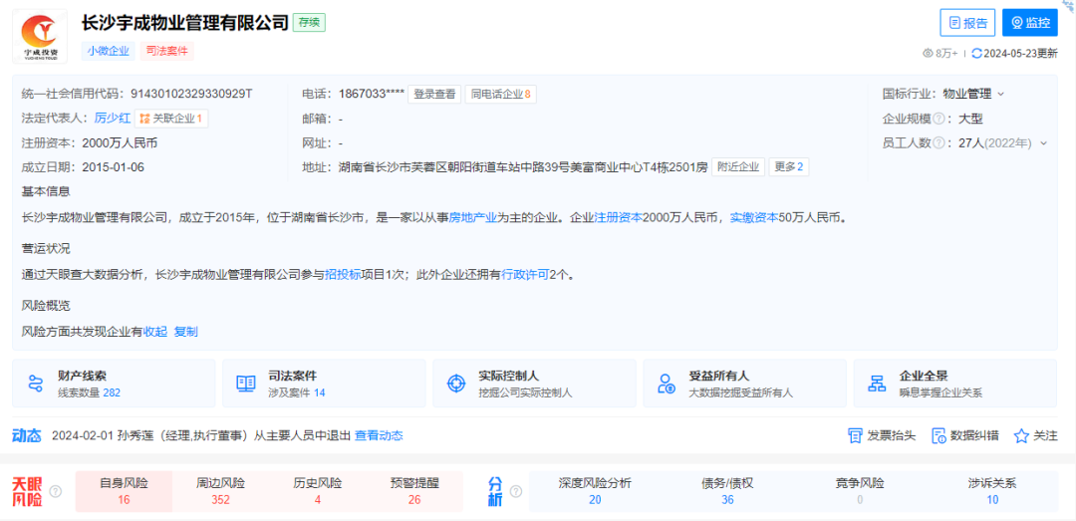Viewport: 1076px width, 521px height.
Task: Click 查看动态 link
Action: point(379,436)
